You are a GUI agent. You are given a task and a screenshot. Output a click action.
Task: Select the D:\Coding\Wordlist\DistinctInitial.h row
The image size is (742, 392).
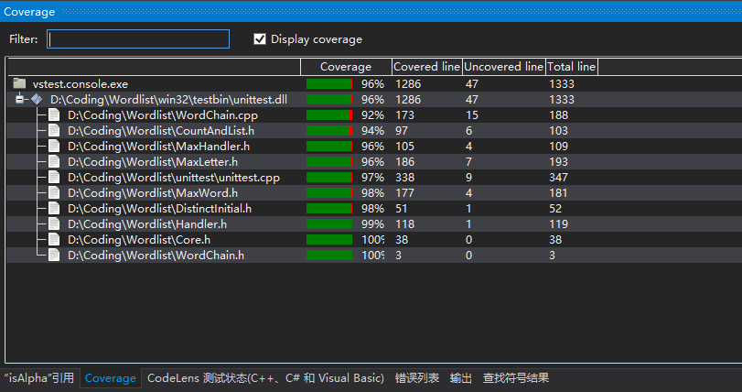(x=374, y=209)
